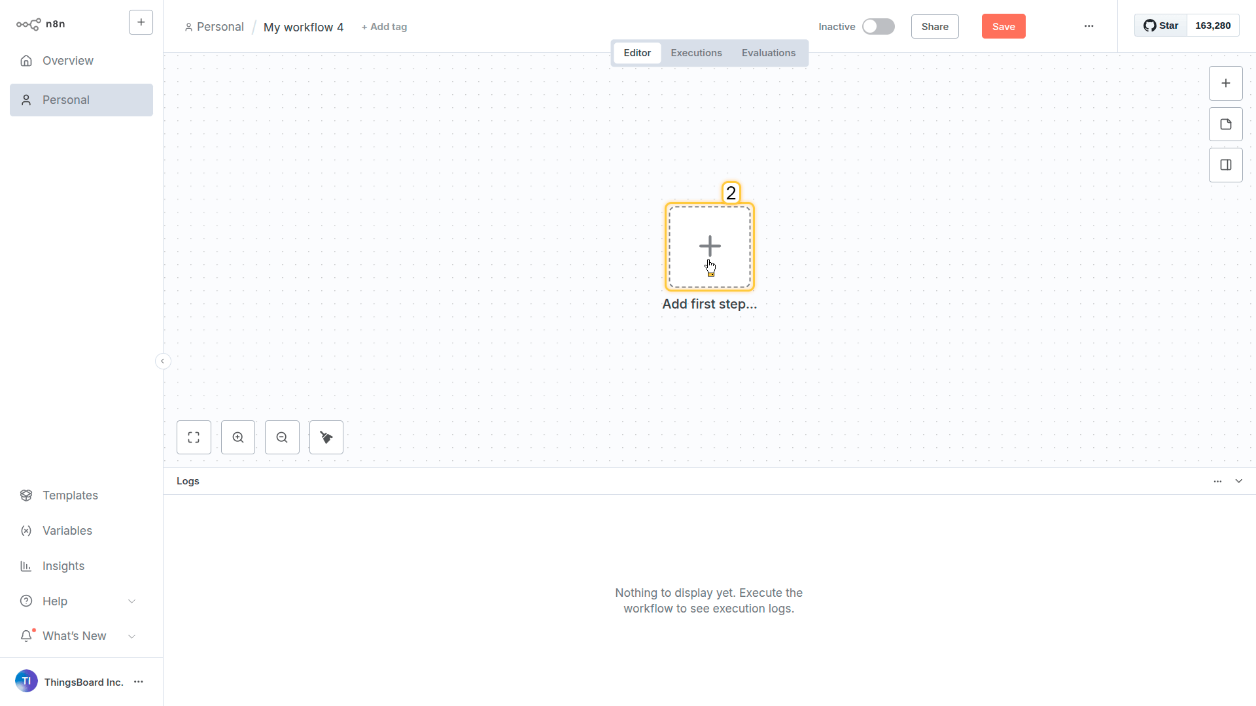Expand the What's New section

(x=131, y=636)
